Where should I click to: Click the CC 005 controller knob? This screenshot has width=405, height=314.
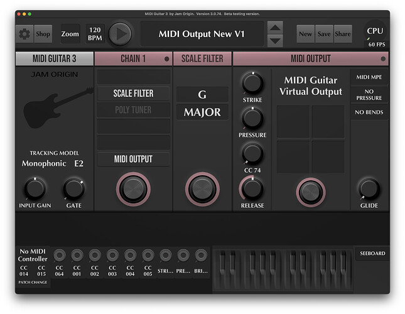pos(148,256)
